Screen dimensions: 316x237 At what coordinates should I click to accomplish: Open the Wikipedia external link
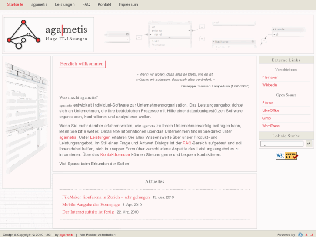[269, 85]
